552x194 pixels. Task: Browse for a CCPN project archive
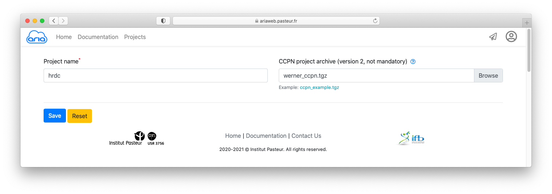point(488,75)
